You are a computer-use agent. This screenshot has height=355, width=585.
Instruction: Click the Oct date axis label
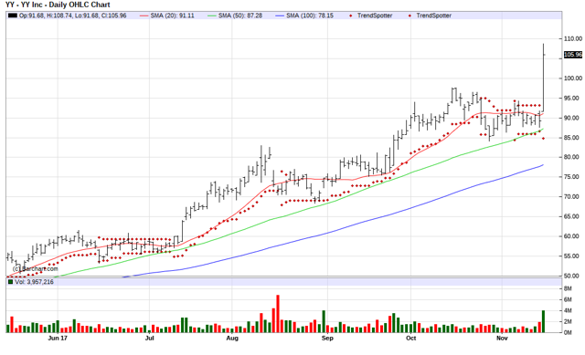point(410,338)
